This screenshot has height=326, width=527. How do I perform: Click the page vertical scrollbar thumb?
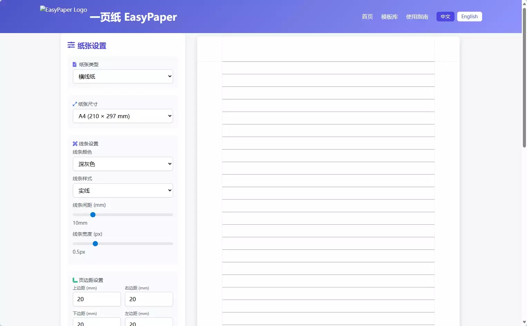pyautogui.click(x=524, y=77)
